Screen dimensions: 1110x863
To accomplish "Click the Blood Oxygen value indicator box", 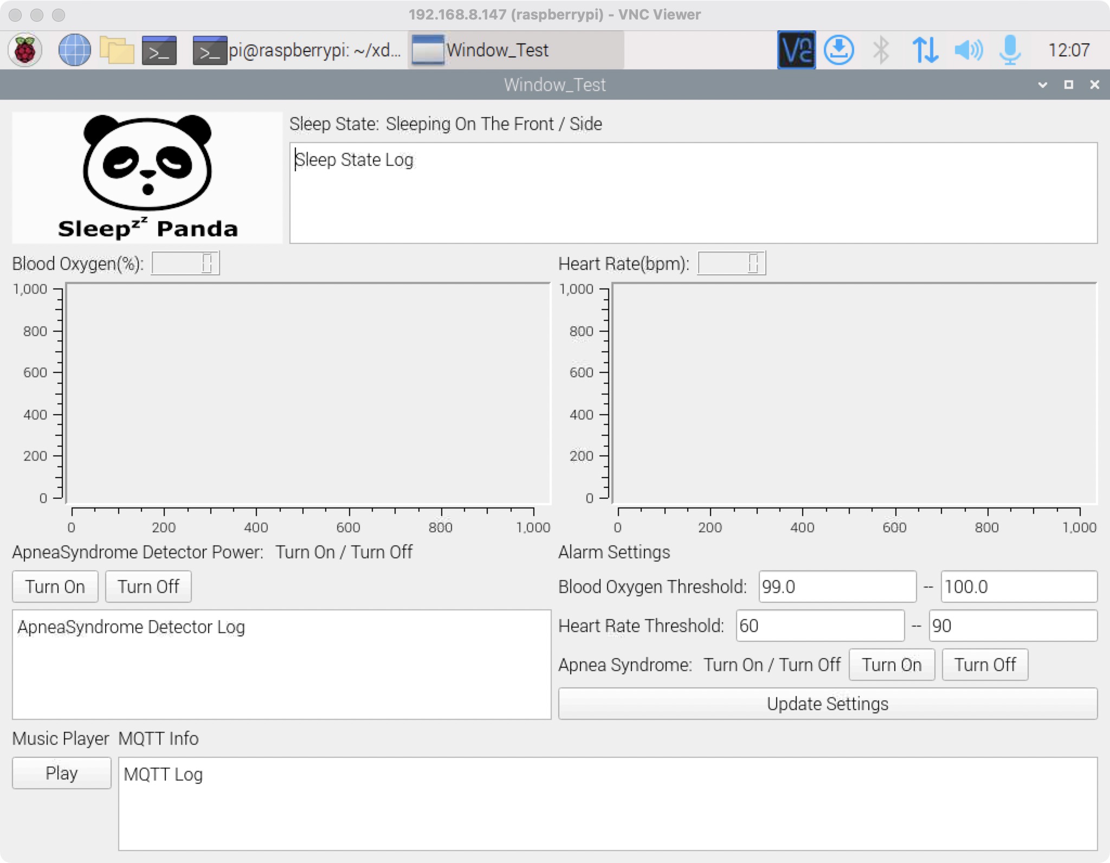I will point(185,263).
